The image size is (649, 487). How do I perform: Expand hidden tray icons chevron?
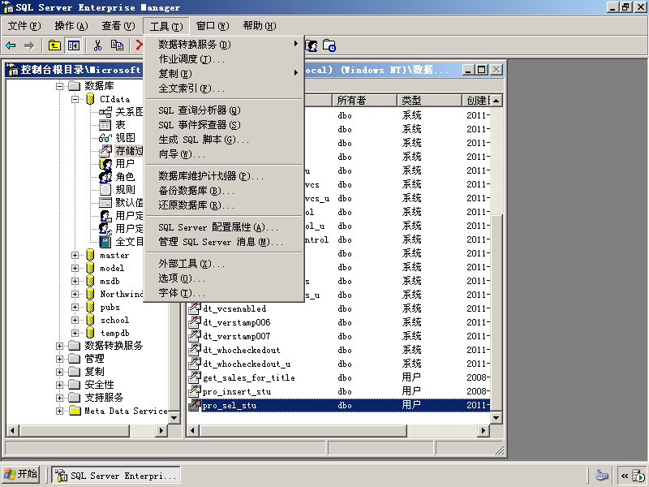click(x=625, y=476)
